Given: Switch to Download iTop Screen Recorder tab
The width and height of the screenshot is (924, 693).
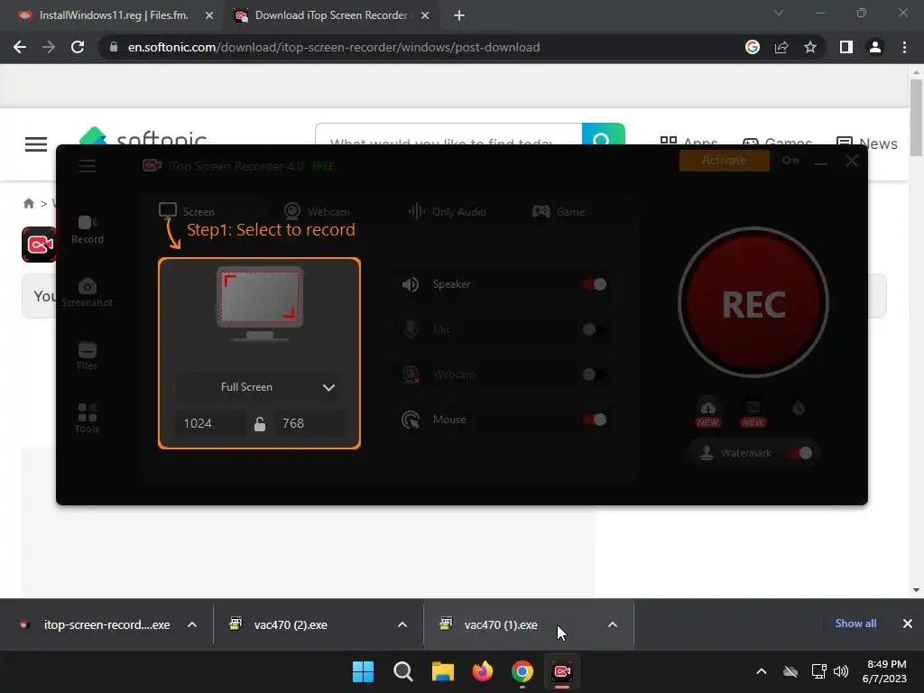Looking at the screenshot, I should coord(330,15).
